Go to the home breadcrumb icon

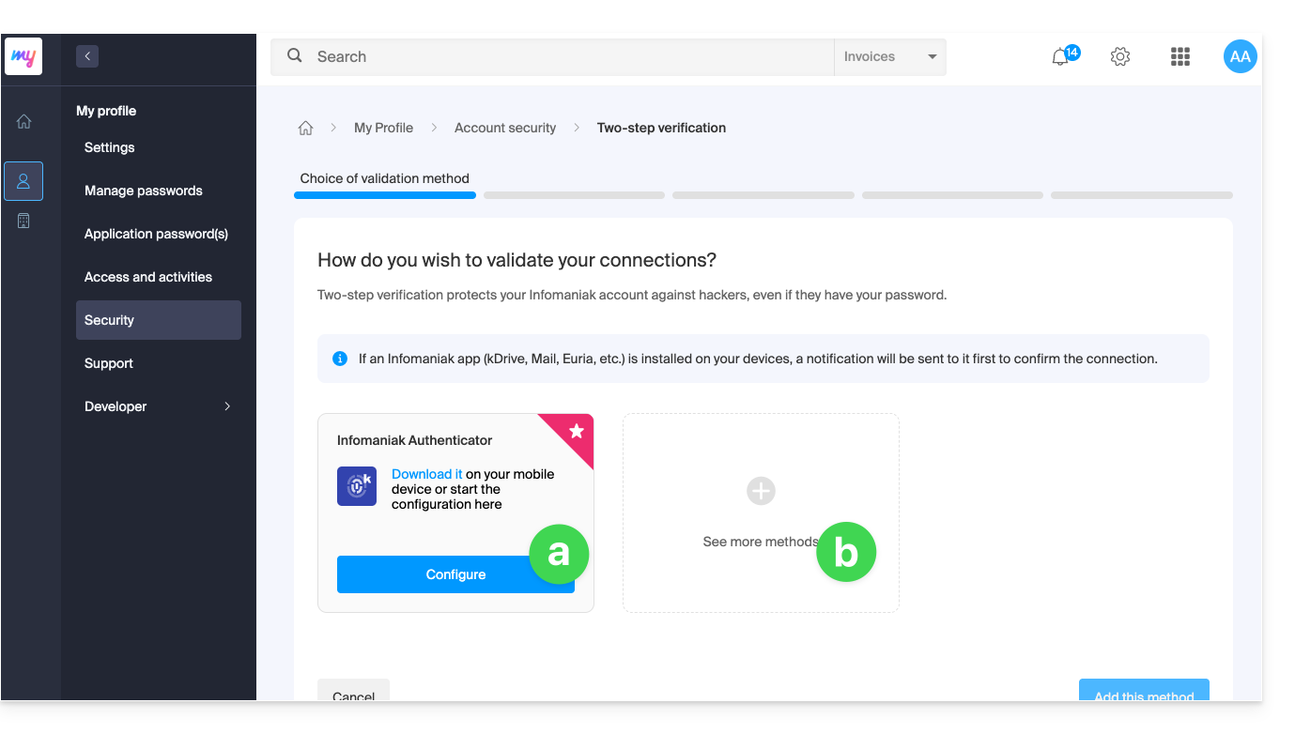[305, 129]
